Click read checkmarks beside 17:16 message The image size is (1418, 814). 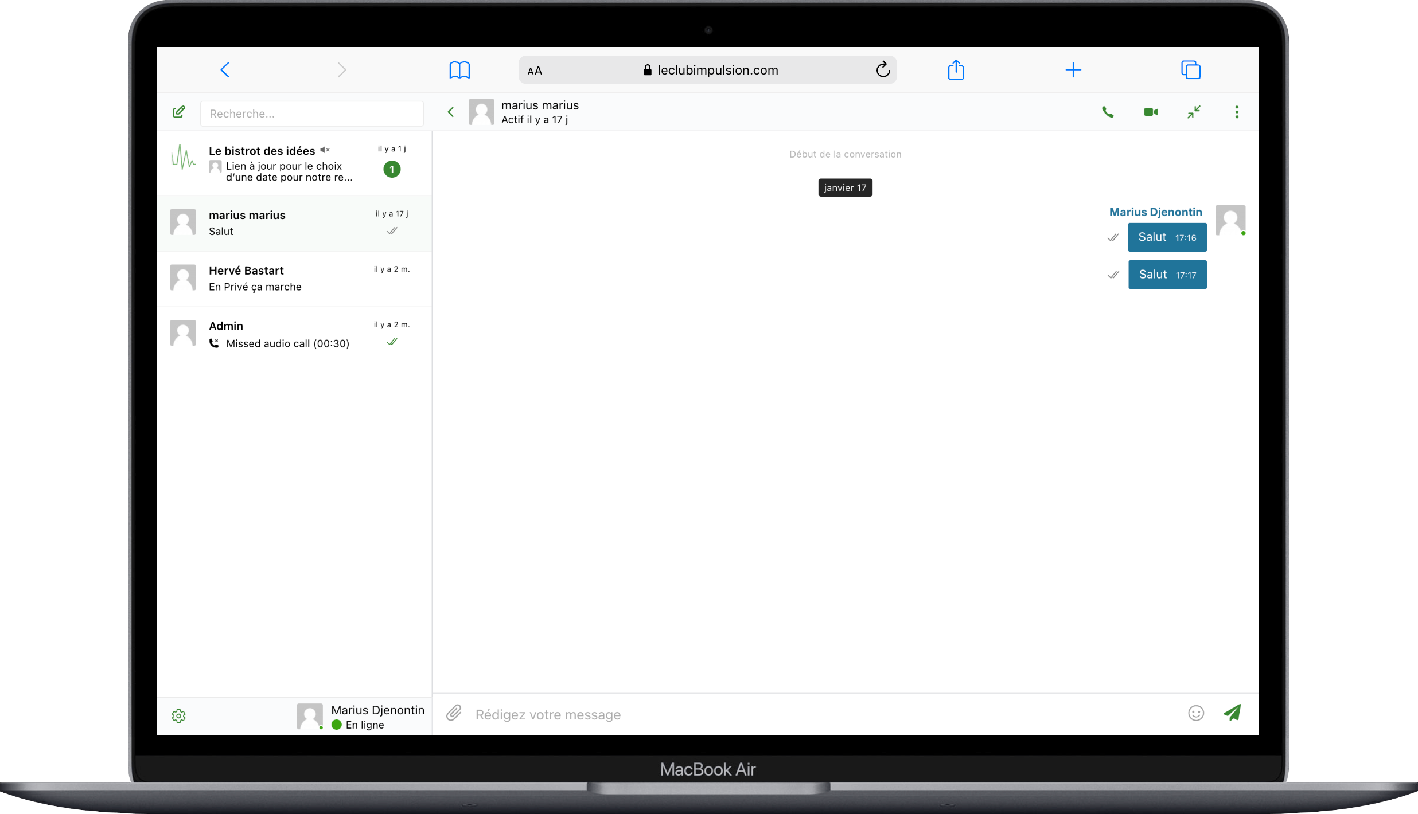pyautogui.click(x=1113, y=237)
